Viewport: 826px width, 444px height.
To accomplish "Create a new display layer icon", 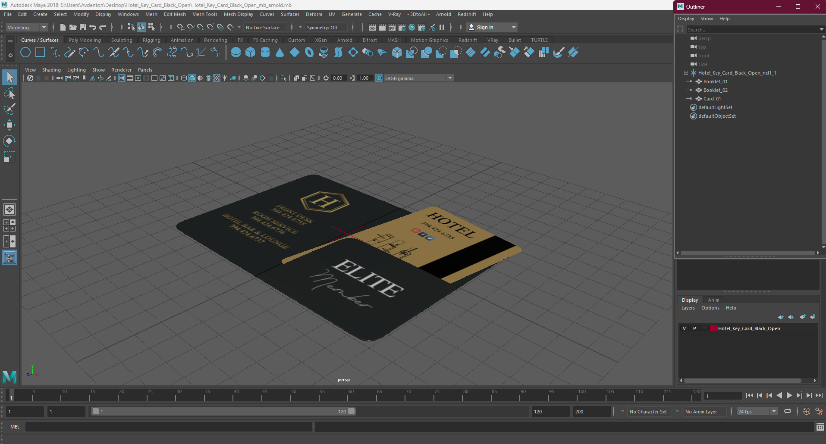I will [802, 317].
